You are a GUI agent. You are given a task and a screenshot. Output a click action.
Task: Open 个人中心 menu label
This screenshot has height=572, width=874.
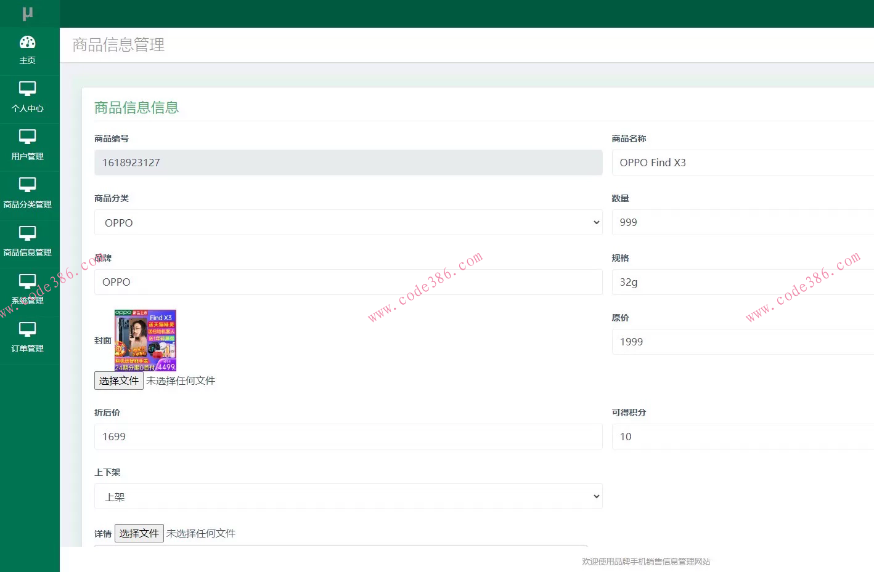(28, 108)
